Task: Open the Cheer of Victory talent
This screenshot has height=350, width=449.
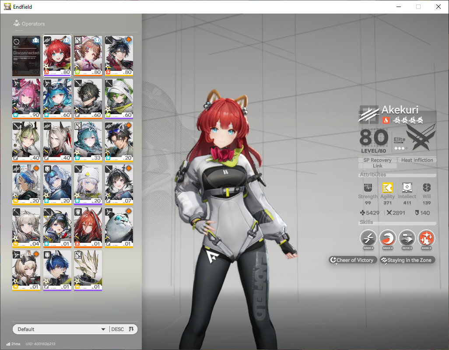Action: click(x=352, y=260)
